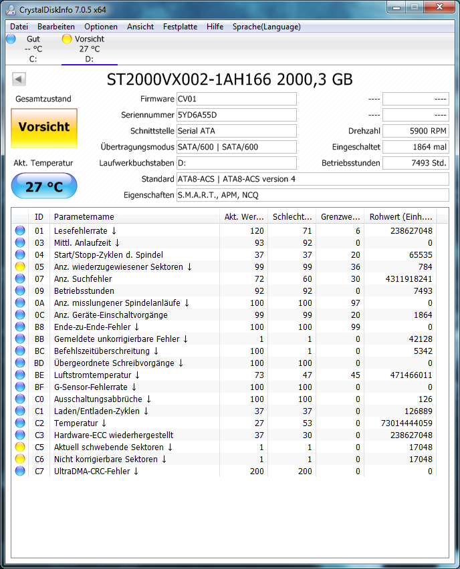Click the Grenzwe... column header
This screenshot has width=460, height=569.
(340, 216)
